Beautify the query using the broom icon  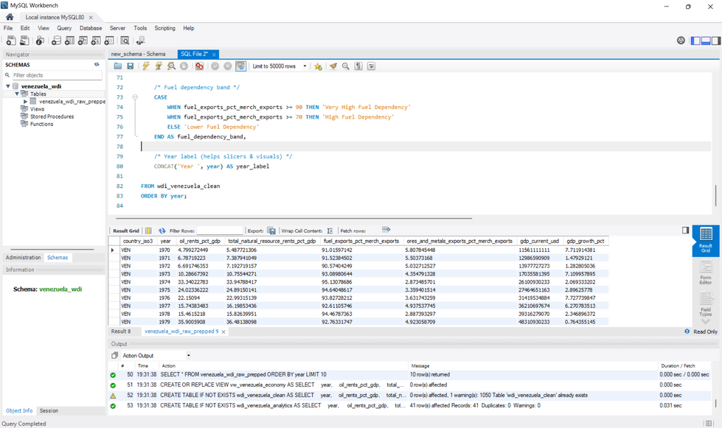click(332, 66)
